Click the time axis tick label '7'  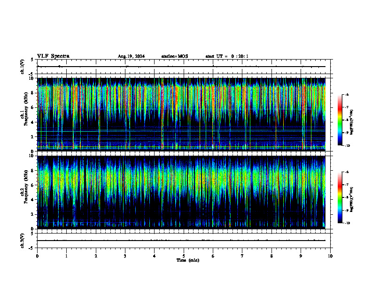[242, 256]
